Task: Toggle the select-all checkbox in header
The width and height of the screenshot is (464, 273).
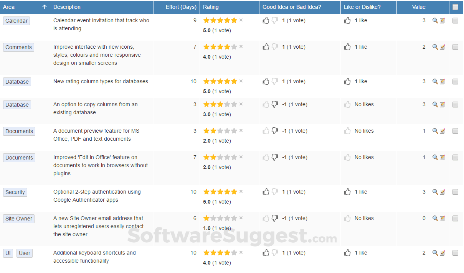Action: (x=455, y=7)
